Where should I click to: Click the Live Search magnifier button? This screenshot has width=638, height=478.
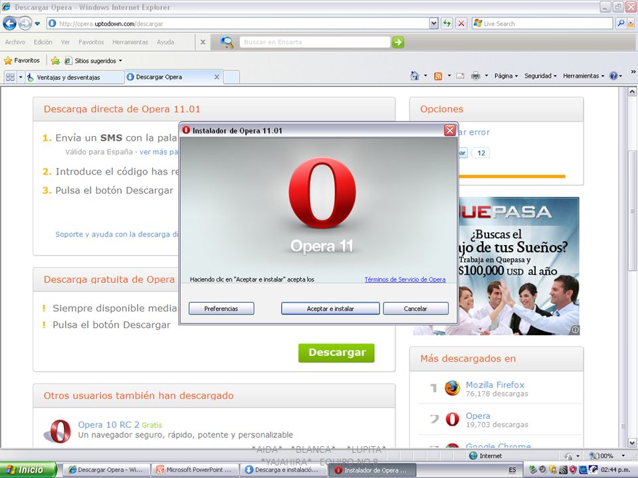[621, 24]
